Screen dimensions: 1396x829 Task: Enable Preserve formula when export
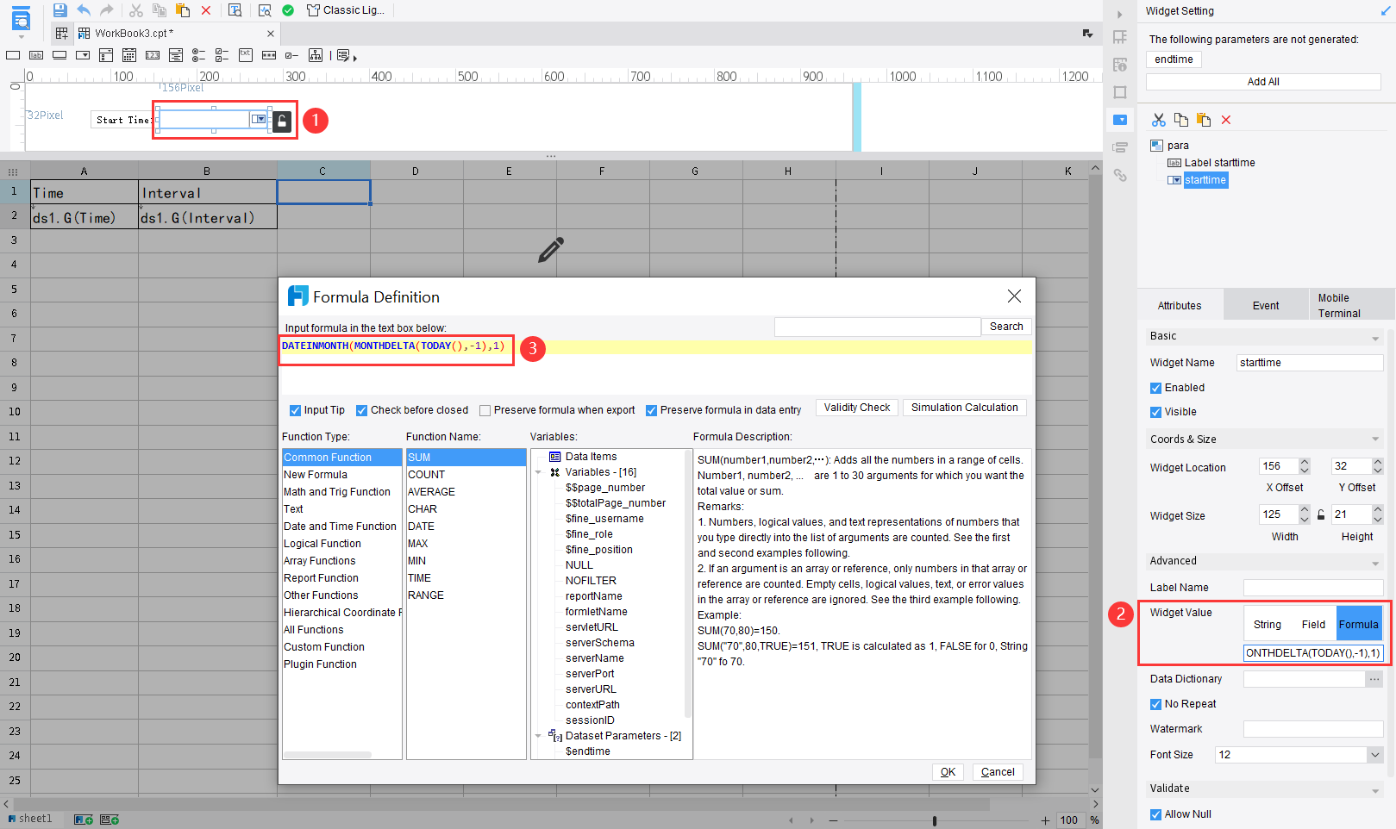tap(485, 409)
